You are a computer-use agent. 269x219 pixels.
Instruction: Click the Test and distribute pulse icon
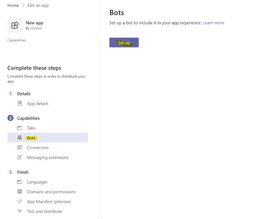click(x=20, y=211)
